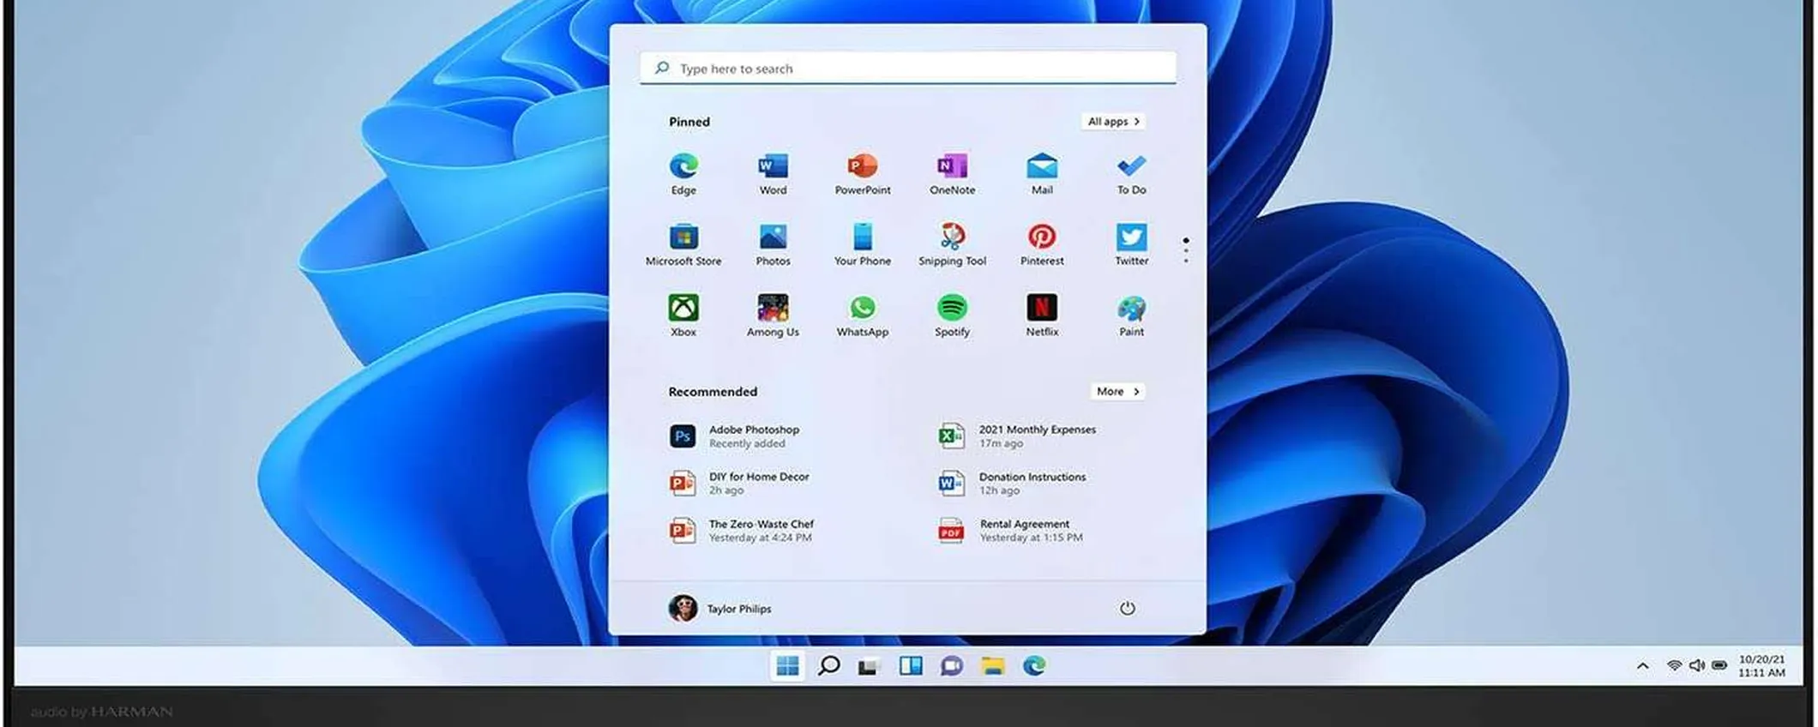Open the date and time clock
The image size is (1818, 727).
point(1761,666)
